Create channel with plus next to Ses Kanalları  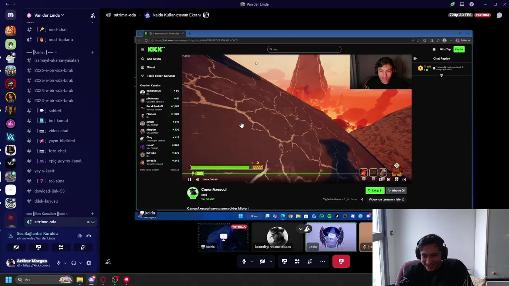pos(93,214)
